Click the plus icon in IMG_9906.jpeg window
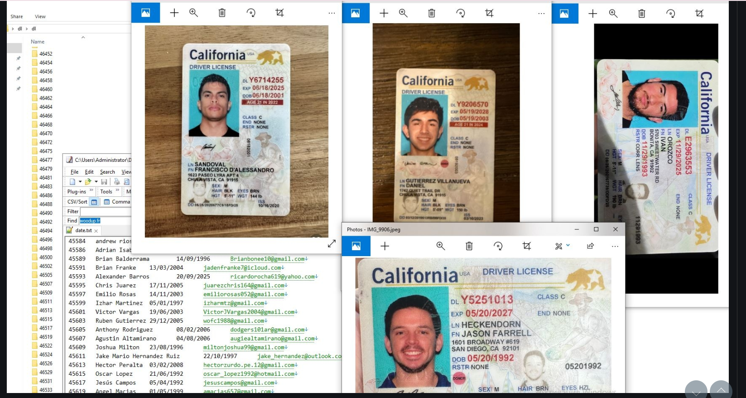 [385, 246]
